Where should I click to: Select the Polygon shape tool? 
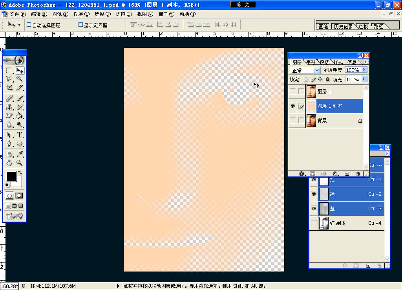(x=20, y=143)
